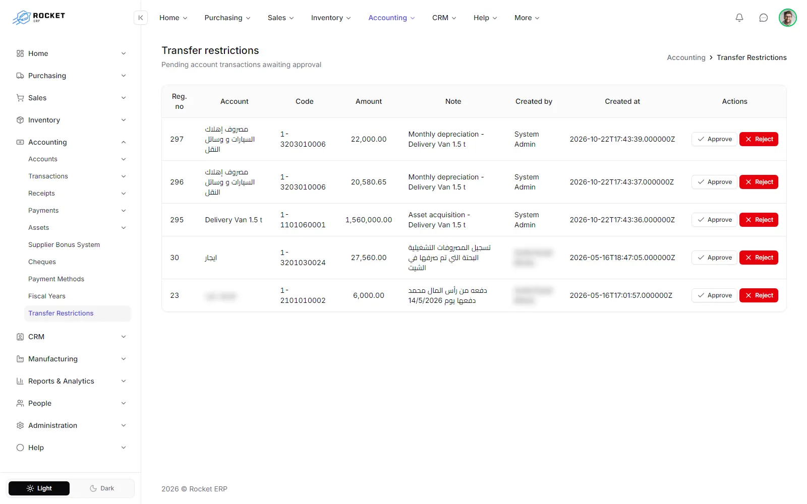Image resolution: width=807 pixels, height=504 pixels.
Task: Open Payment Methods in sidebar
Action: 56,279
